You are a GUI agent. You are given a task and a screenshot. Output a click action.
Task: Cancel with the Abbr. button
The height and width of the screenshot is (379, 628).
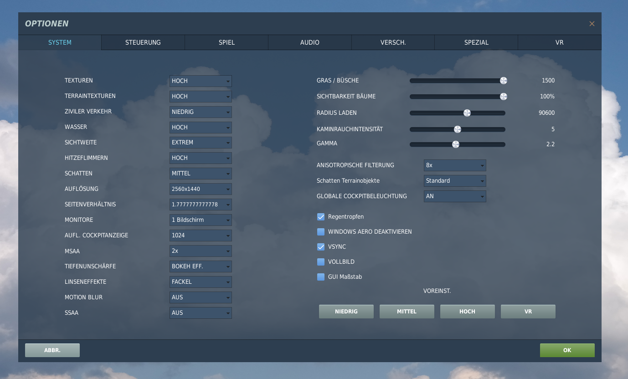coord(52,350)
